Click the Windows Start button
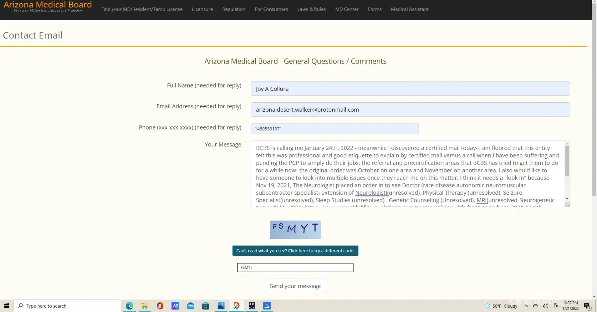The height and width of the screenshot is (312, 597). (7, 306)
